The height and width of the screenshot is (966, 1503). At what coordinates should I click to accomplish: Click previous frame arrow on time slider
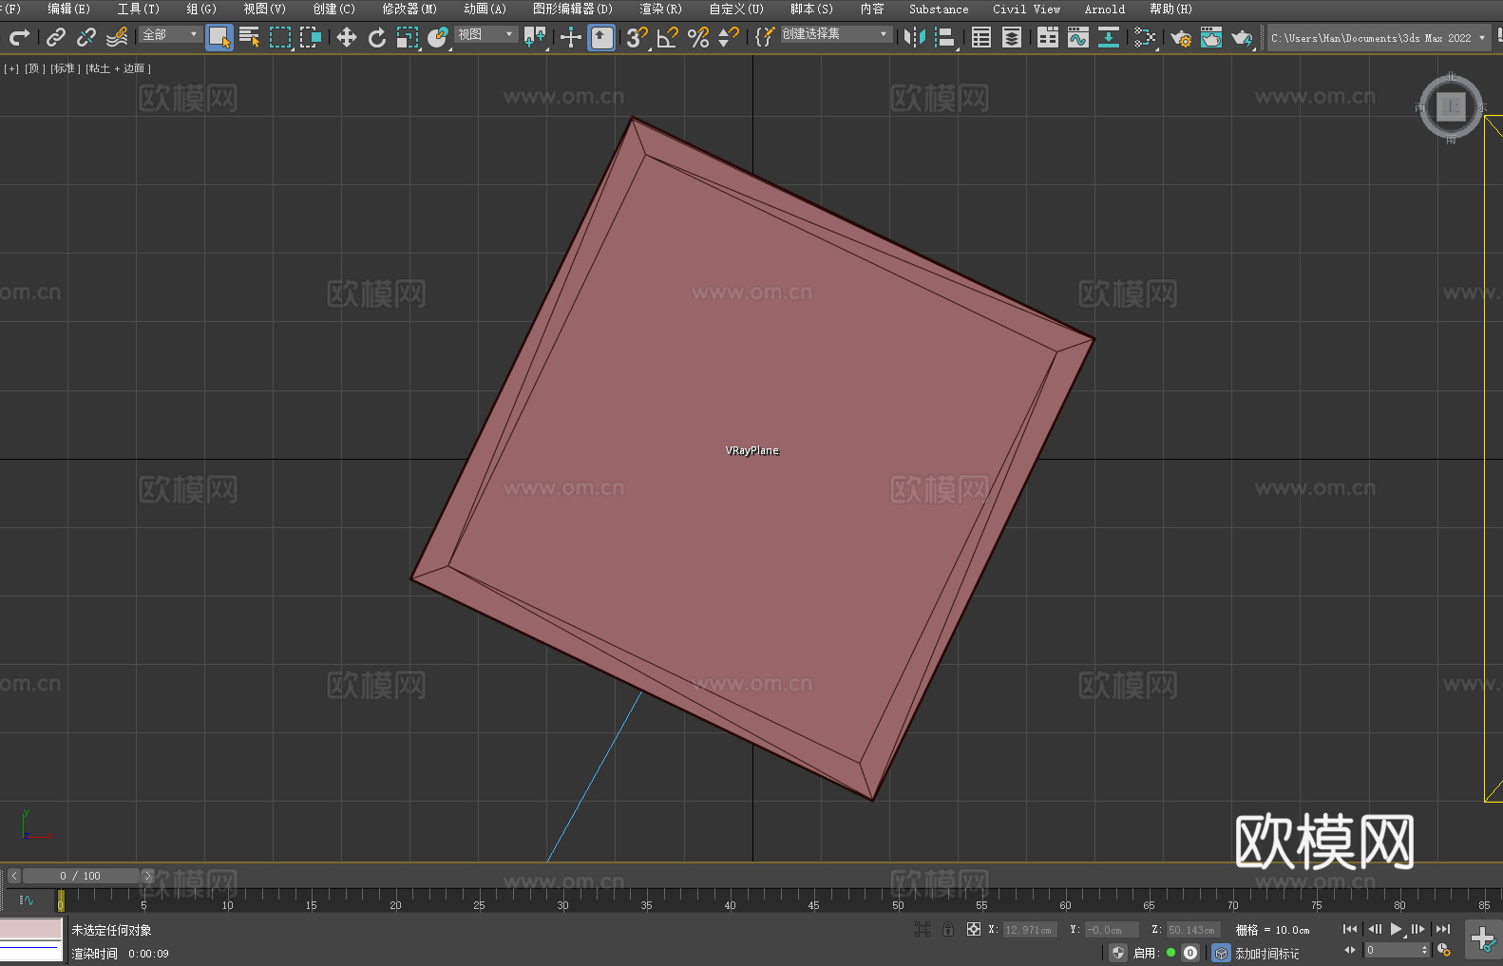13,876
